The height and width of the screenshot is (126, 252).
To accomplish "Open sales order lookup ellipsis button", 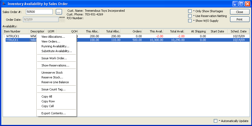I will click(x=59, y=12).
